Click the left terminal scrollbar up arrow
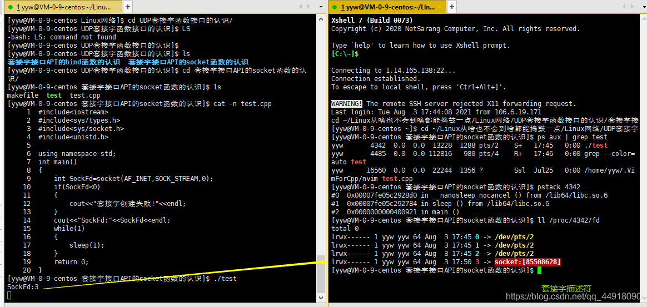 click(x=321, y=18)
